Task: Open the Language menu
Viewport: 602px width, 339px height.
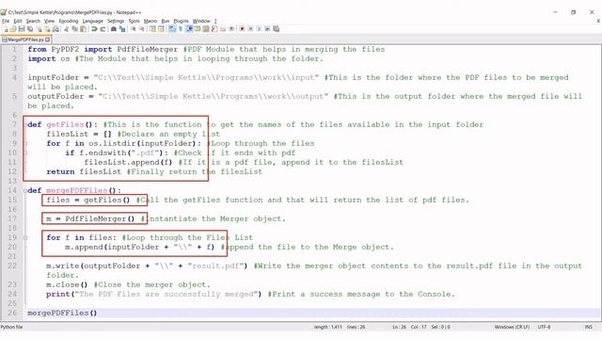Action: (x=92, y=21)
